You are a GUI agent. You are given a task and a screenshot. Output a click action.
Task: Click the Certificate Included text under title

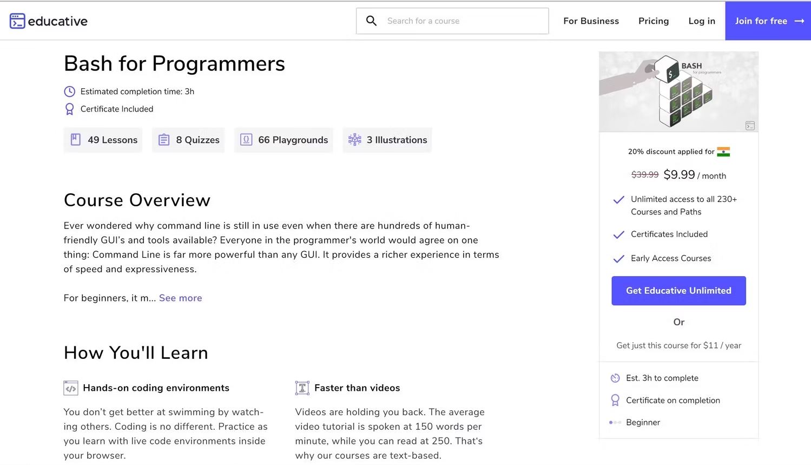[x=117, y=109]
